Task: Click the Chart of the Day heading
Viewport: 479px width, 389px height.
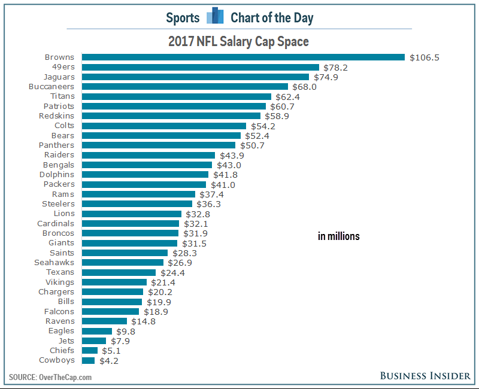Action: point(272,18)
